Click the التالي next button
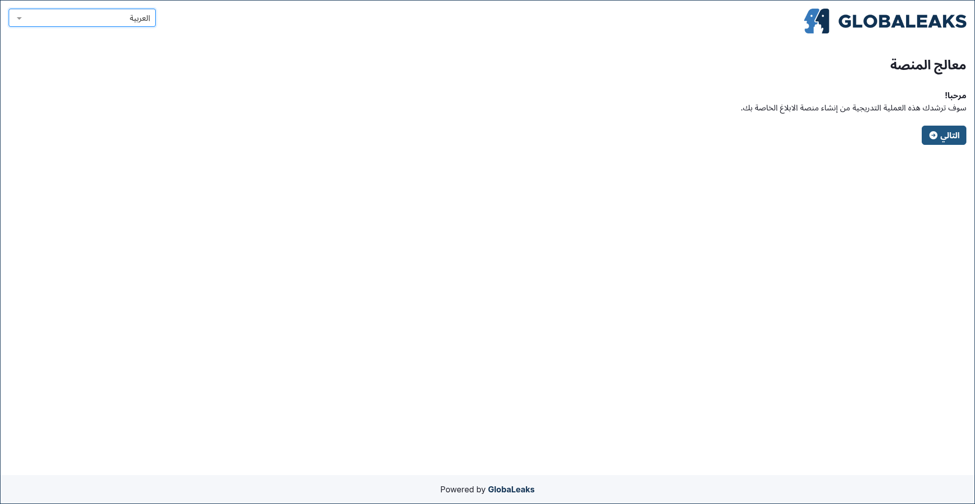975x504 pixels. [x=944, y=135]
